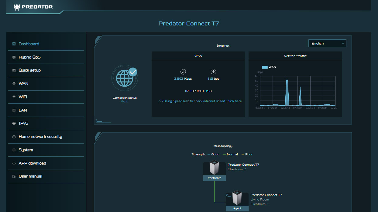Click the Home network security lock icon
The width and height of the screenshot is (378, 212).
[14, 137]
